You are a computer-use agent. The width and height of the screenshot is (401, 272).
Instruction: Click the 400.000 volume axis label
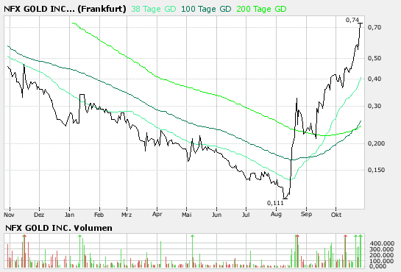[381, 243]
